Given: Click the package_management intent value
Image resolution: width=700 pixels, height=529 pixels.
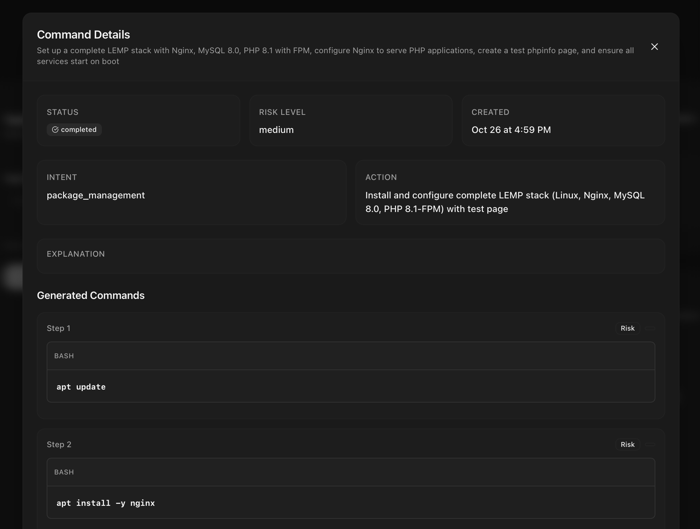Looking at the screenshot, I should pos(96,195).
